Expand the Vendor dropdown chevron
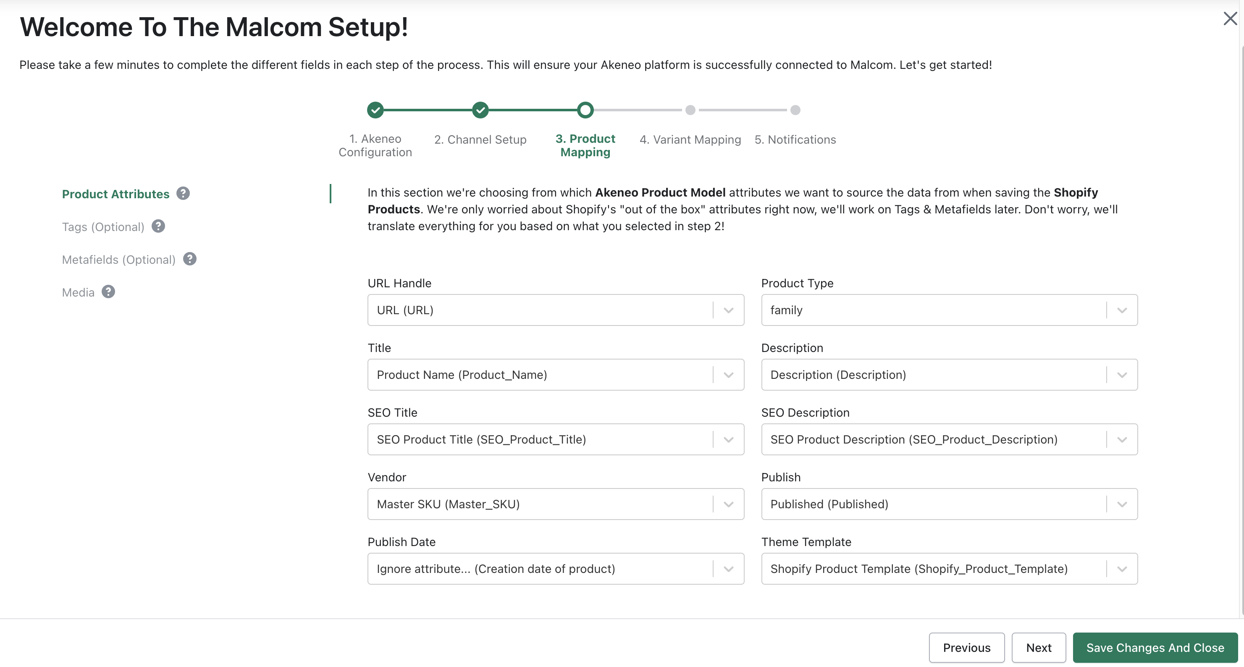Viewport: 1244px width, 667px height. point(728,504)
